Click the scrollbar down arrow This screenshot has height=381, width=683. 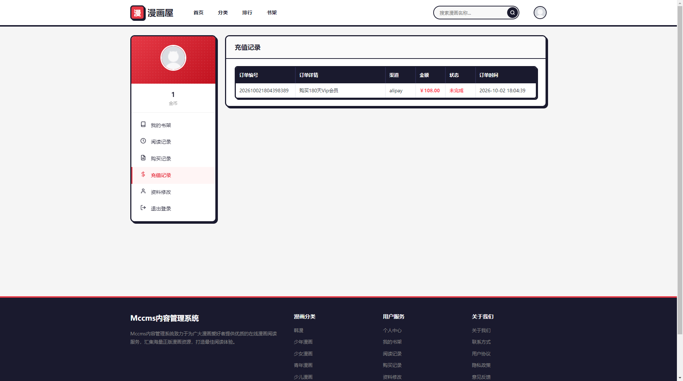click(680, 378)
